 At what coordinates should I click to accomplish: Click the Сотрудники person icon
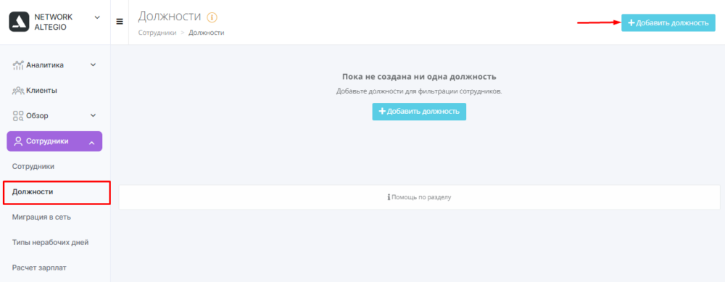coord(18,141)
